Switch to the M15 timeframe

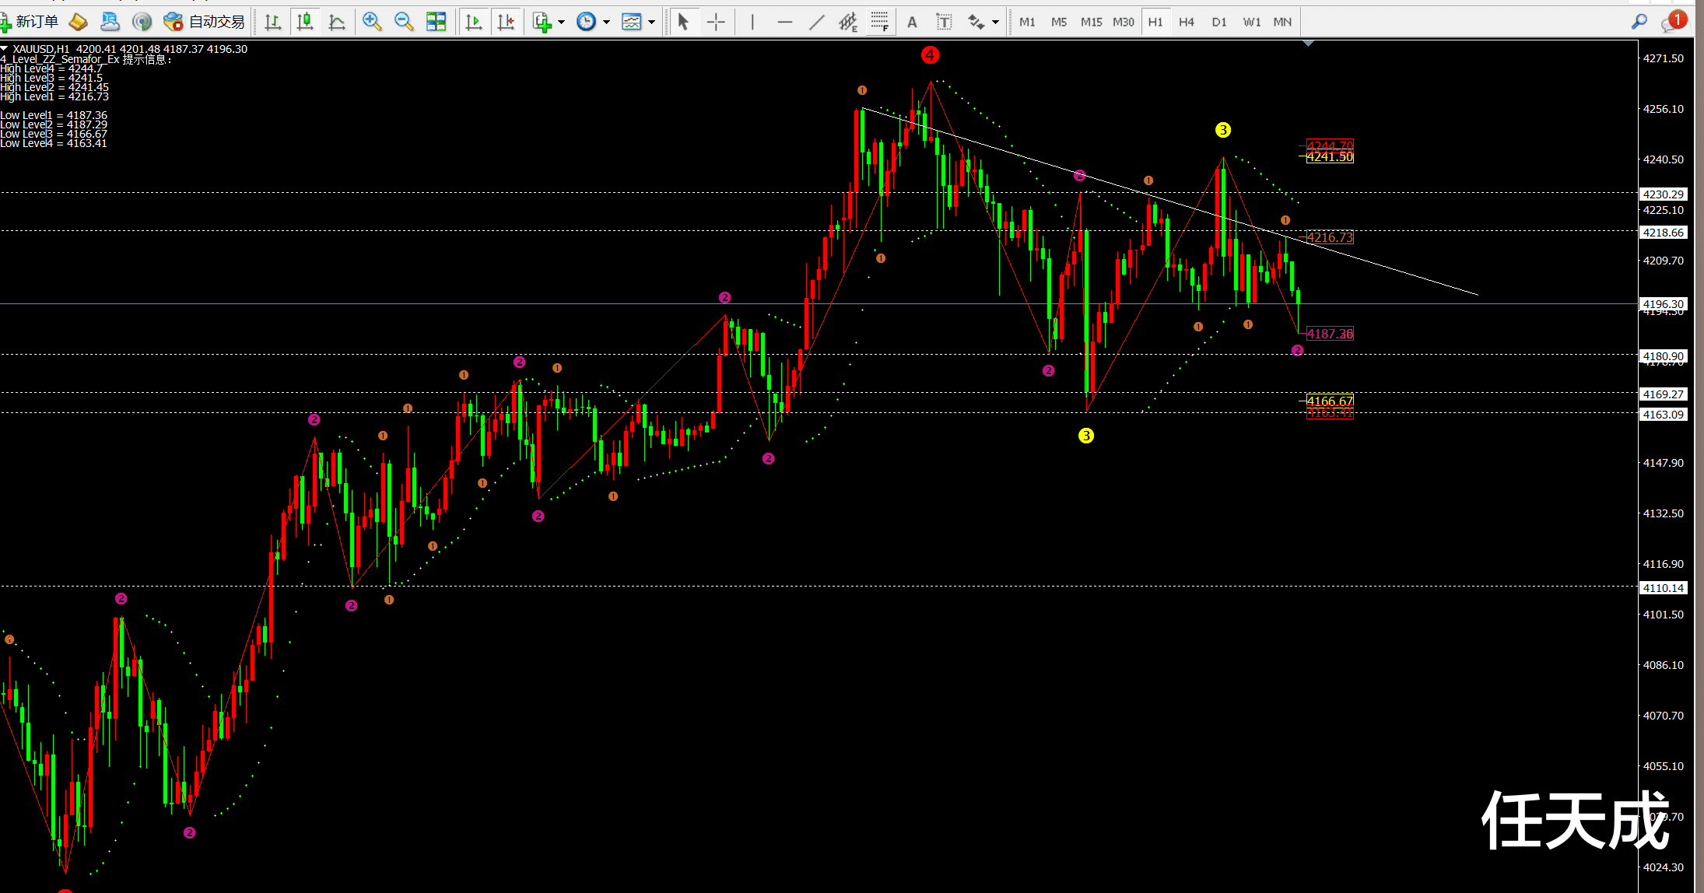1091,22
